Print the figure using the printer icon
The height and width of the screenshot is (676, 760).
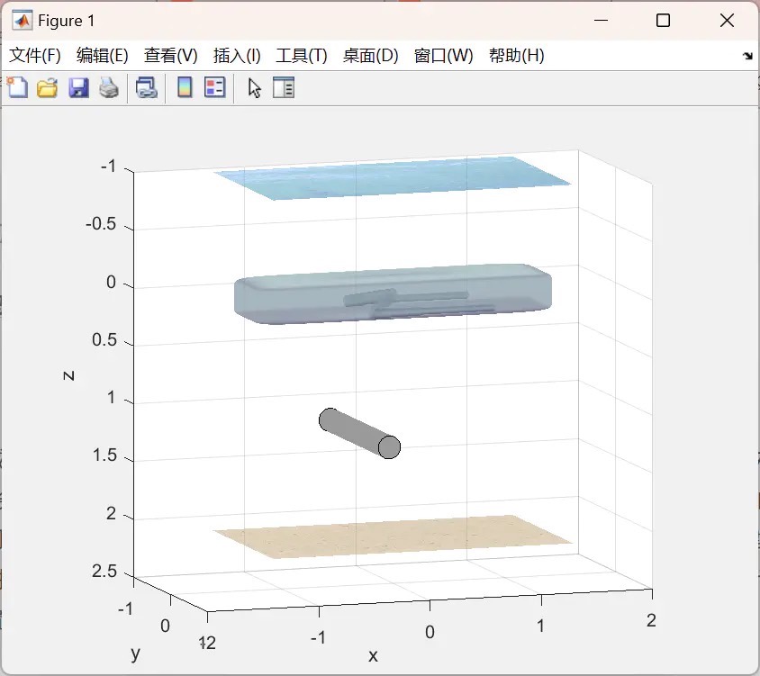click(x=109, y=87)
